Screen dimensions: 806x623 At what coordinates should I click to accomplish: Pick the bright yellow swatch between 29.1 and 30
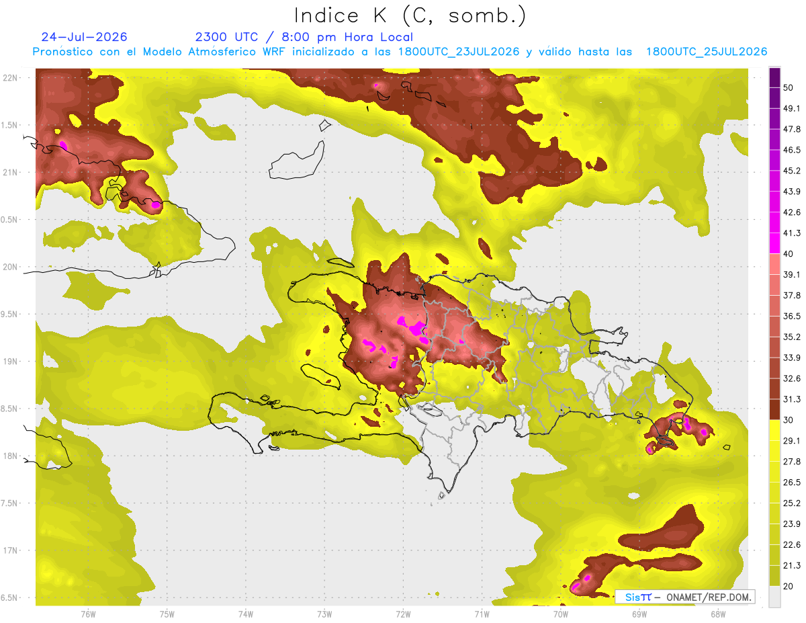774,430
